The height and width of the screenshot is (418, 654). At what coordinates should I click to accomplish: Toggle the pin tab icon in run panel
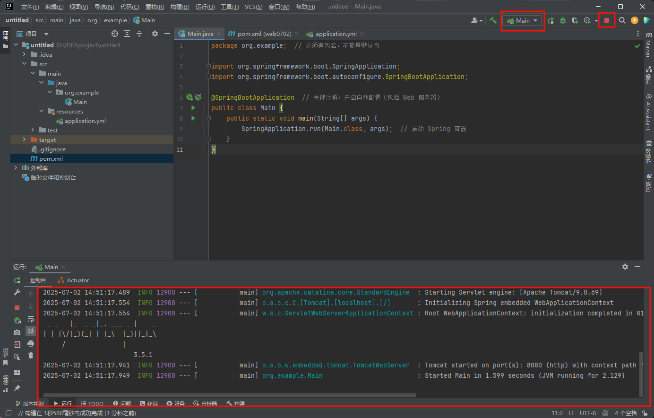(17, 388)
